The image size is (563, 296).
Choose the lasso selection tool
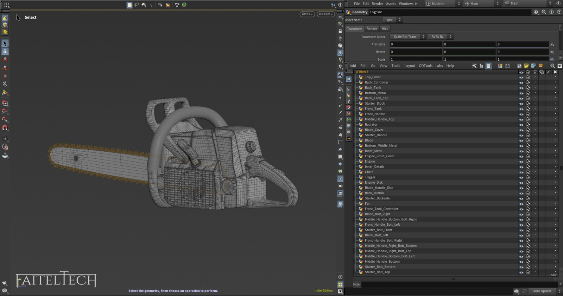137,5
